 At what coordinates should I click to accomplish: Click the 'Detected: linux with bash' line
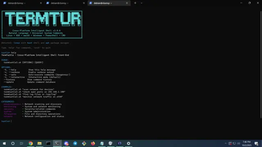tap(35, 43)
